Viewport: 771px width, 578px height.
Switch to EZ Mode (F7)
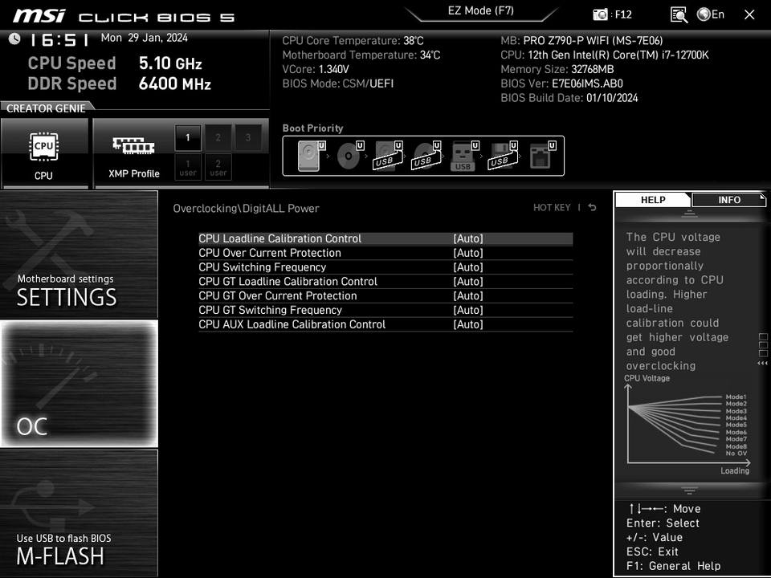tap(481, 10)
